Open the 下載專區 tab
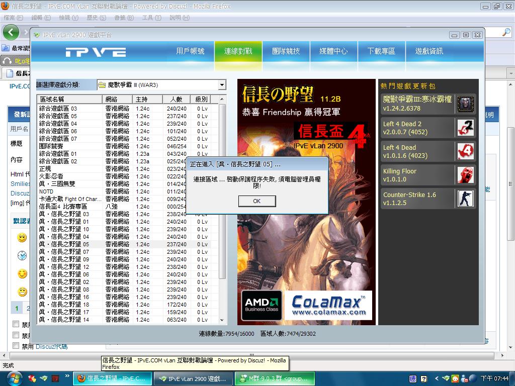Image resolution: width=515 pixels, height=386 pixels. [x=381, y=51]
